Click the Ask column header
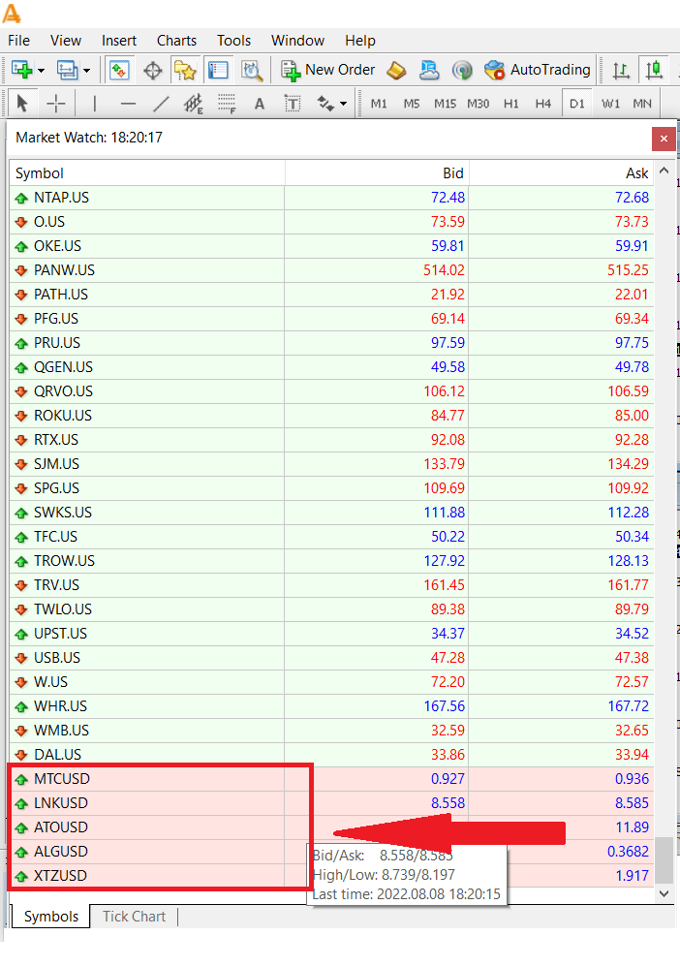680x967 pixels. 562,173
